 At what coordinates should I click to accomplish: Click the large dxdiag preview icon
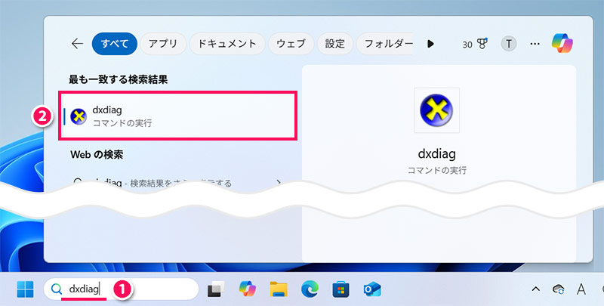(x=436, y=110)
